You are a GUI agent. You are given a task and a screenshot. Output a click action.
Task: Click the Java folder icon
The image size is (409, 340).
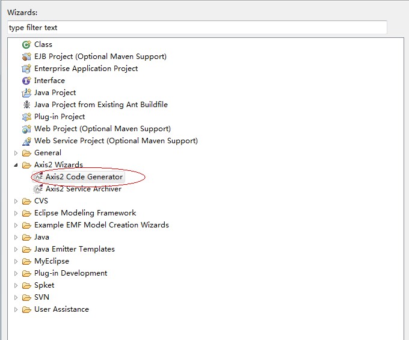[x=26, y=237]
